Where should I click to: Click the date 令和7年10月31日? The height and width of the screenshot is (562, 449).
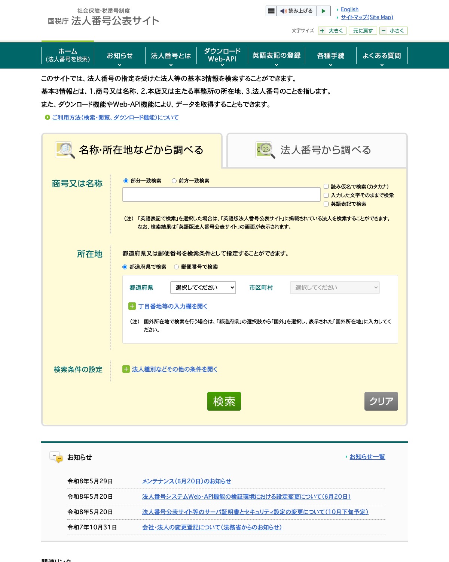[92, 527]
